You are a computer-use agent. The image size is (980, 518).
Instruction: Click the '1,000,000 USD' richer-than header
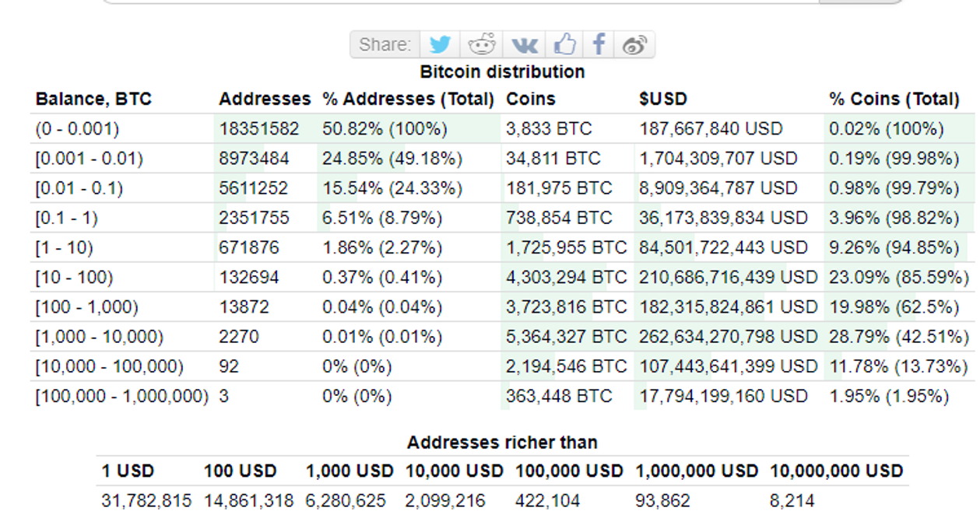tap(697, 471)
